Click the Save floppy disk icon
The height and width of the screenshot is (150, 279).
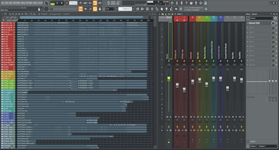pyautogui.click(x=191, y=3)
